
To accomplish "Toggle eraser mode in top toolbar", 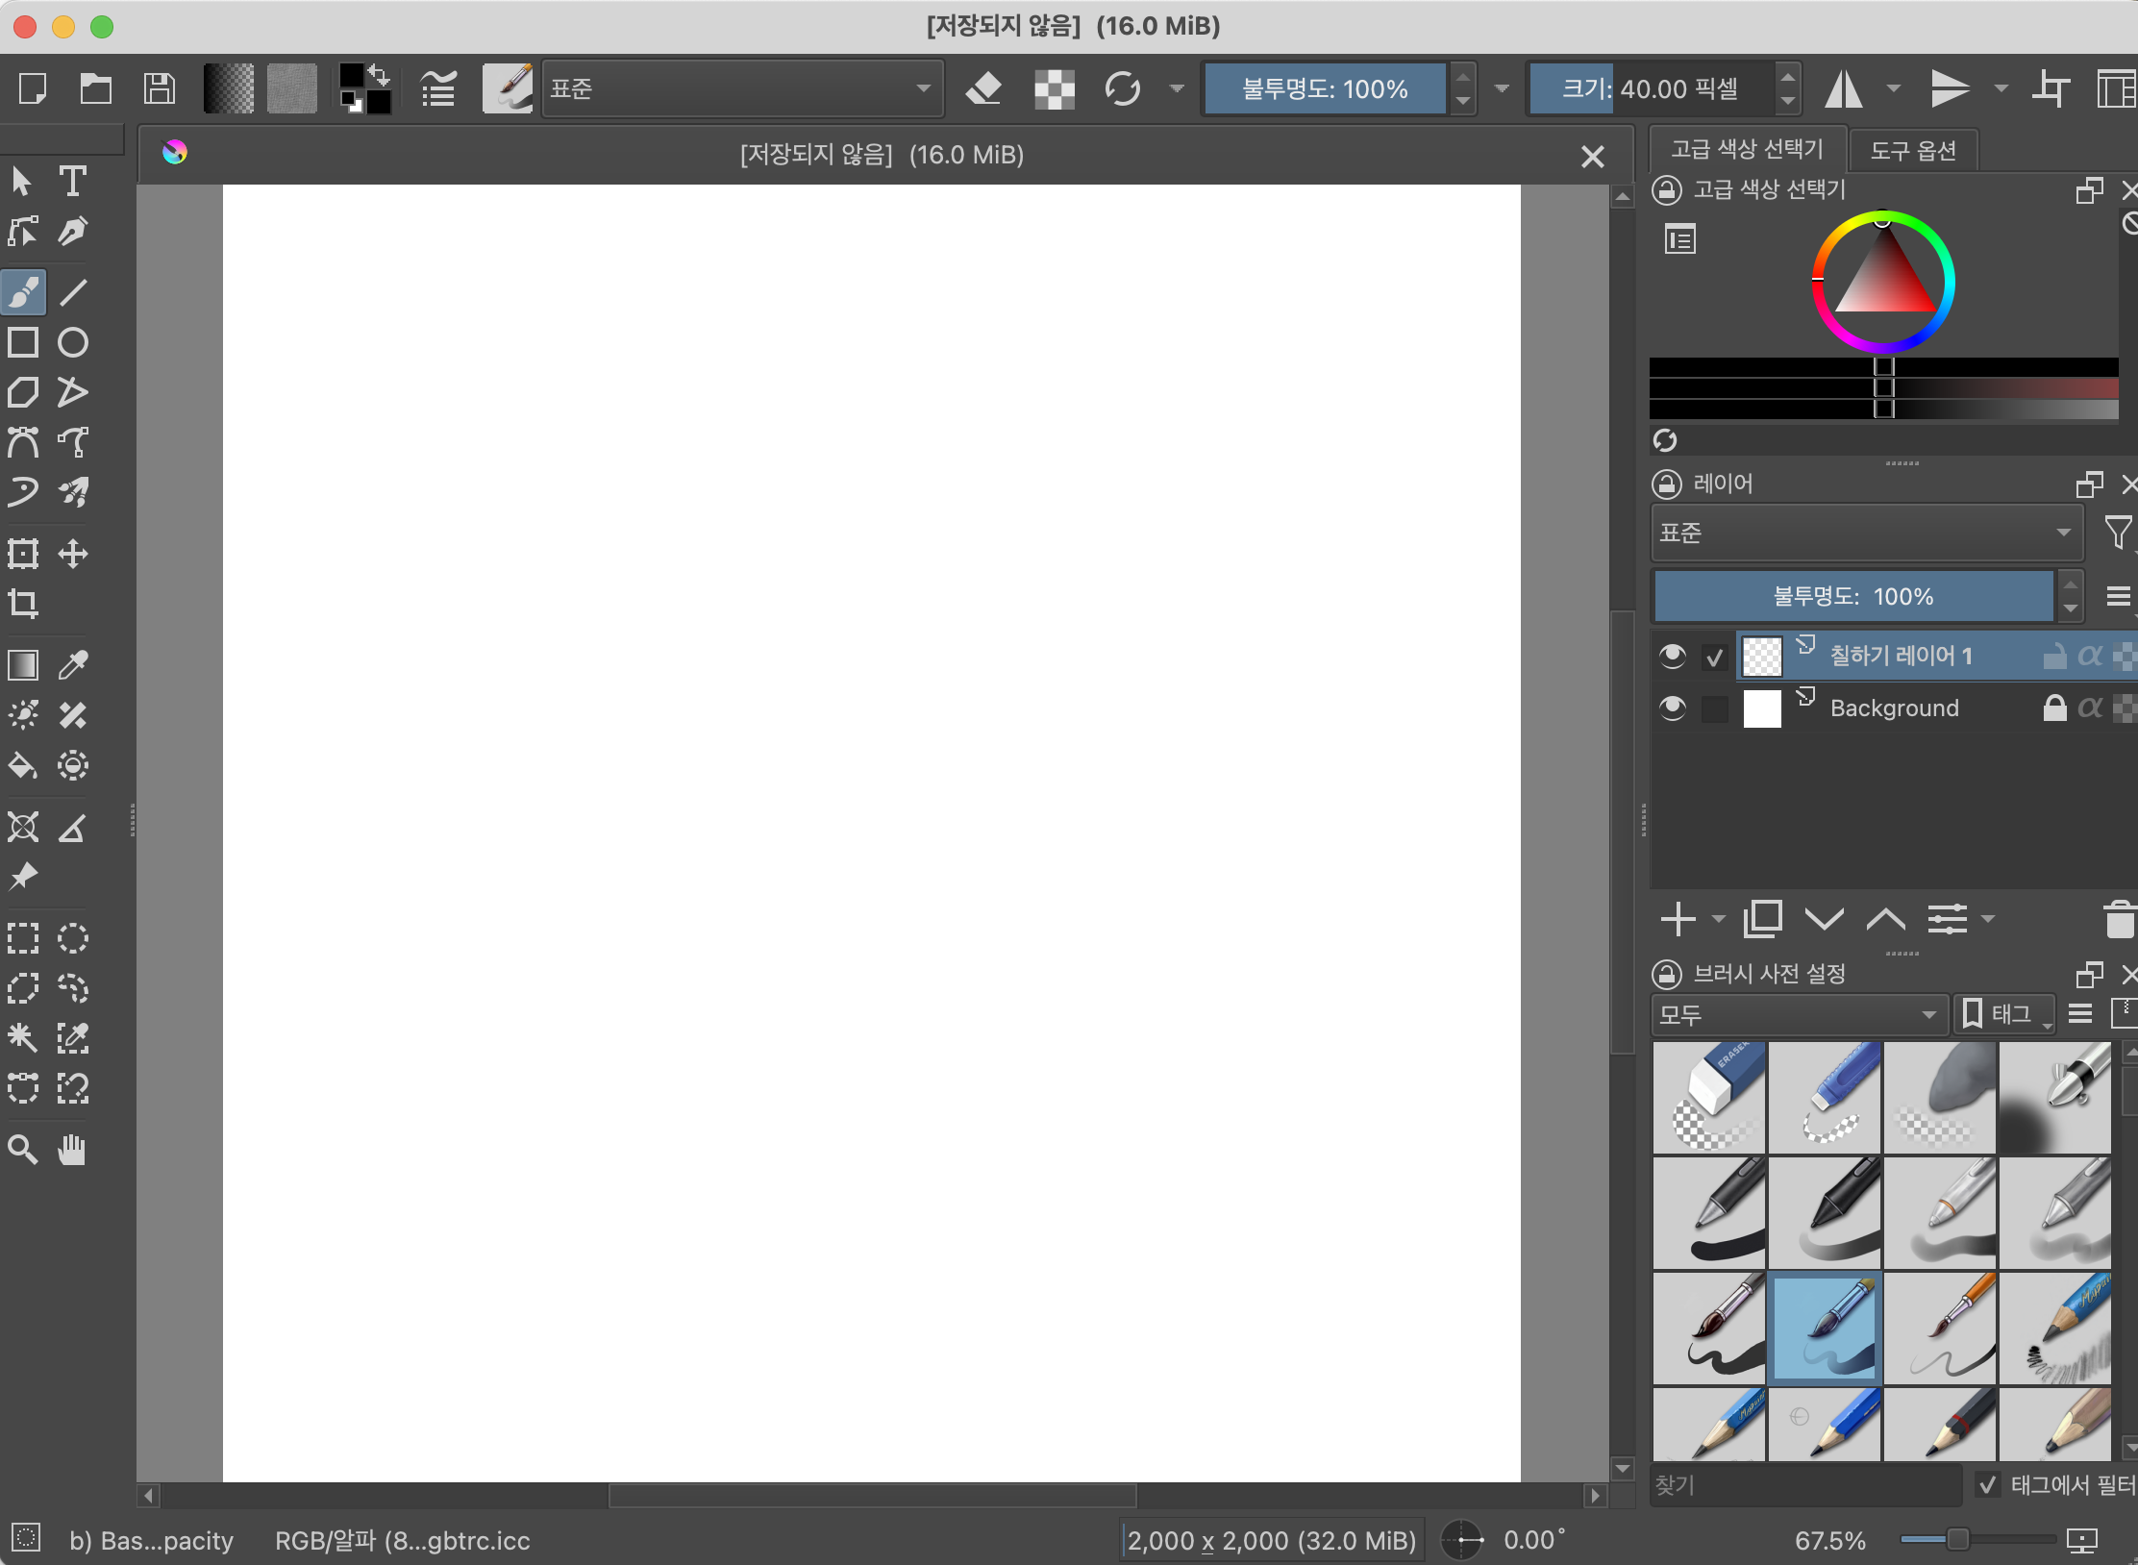I will [983, 89].
